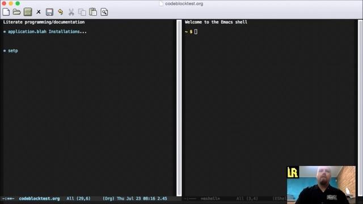The height and width of the screenshot is (204, 363).
Task: Click the document proxy icon in title bar
Action: [161, 4]
